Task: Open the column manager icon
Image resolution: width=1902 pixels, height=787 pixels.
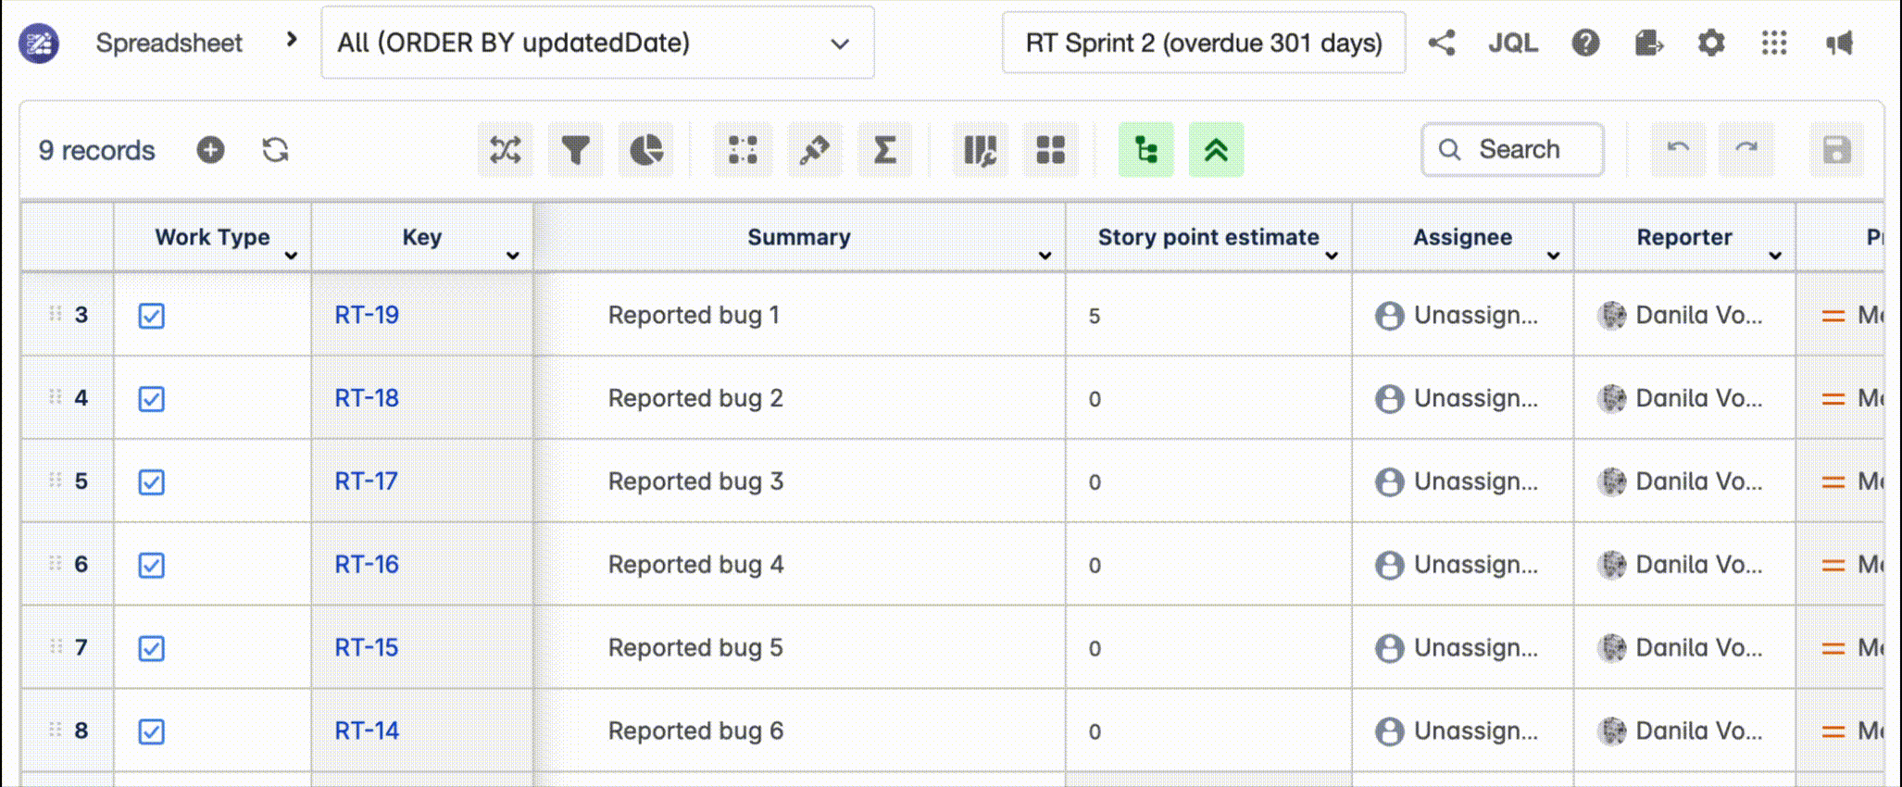Action: tap(981, 150)
